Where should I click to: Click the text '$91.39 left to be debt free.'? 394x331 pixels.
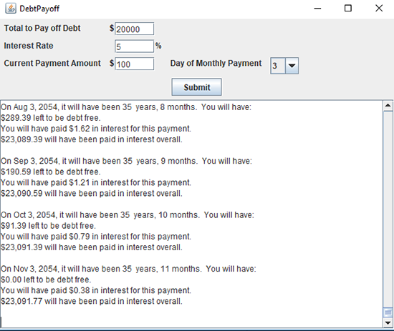[48, 226]
